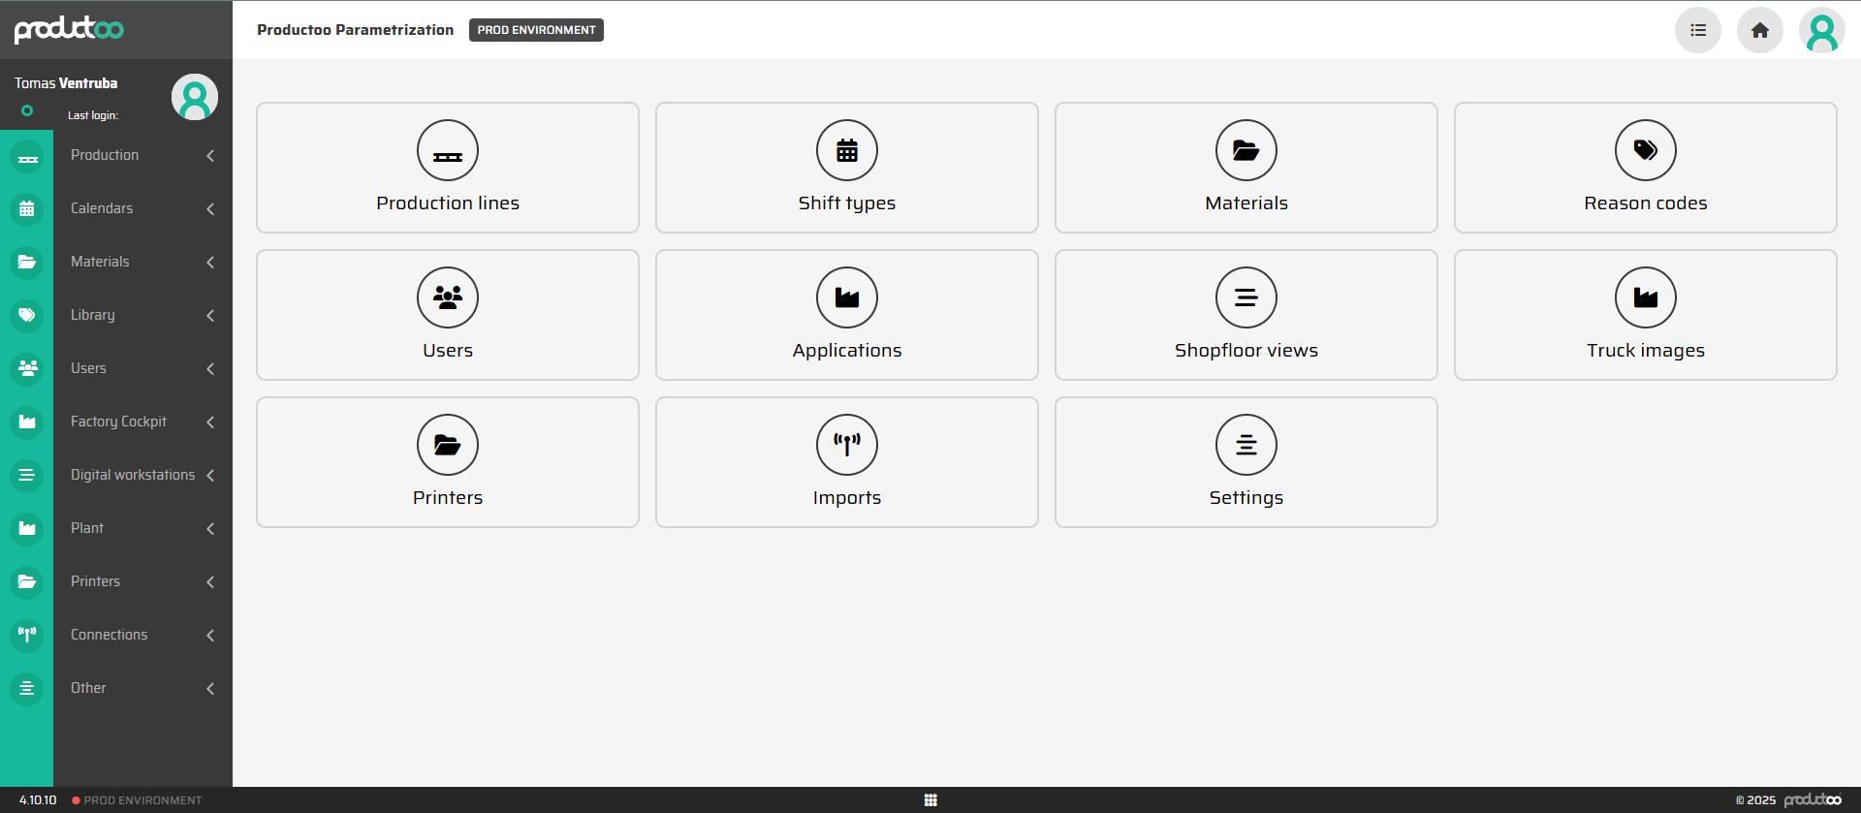Select Plant in the sidebar menu
1861x813 pixels.
pyautogui.click(x=87, y=528)
